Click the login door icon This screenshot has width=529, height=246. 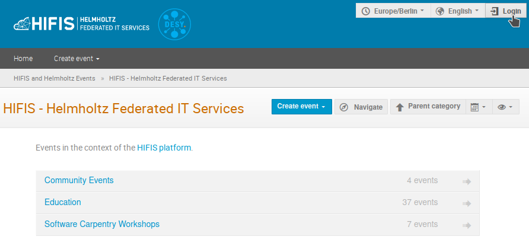coord(494,11)
